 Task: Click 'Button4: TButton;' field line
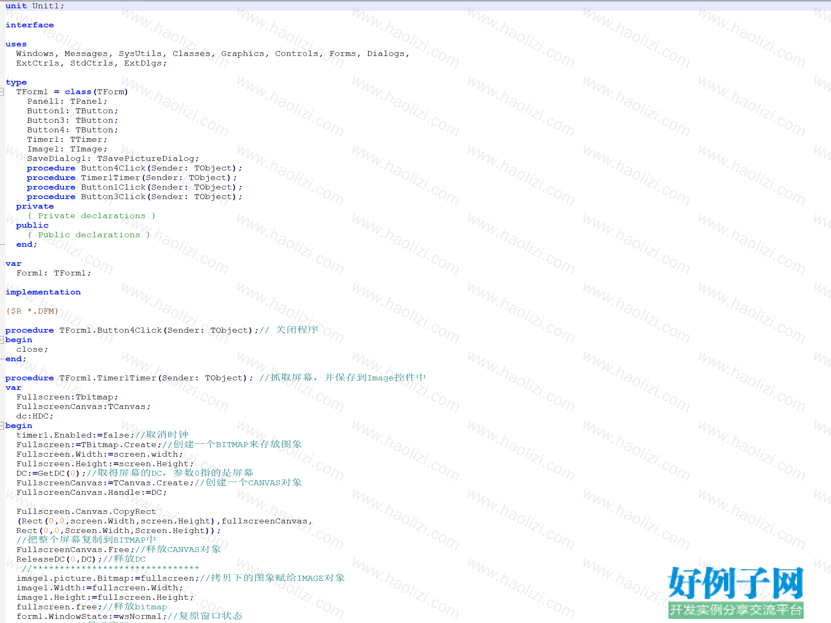(x=73, y=130)
